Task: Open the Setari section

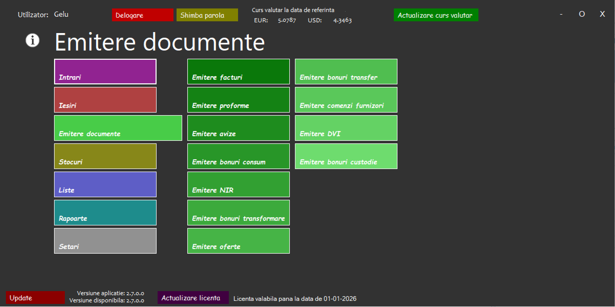Action: click(105, 241)
